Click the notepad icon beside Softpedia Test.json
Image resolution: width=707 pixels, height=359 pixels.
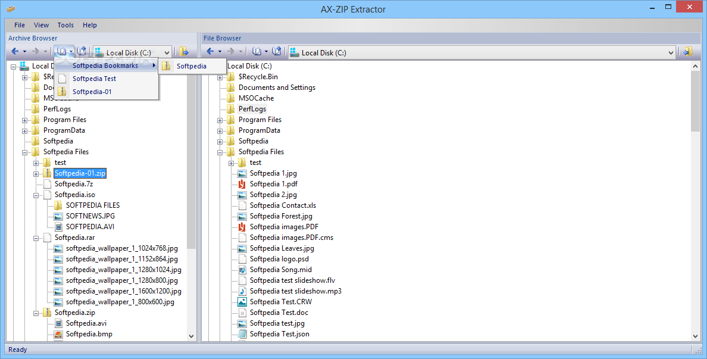(242, 334)
